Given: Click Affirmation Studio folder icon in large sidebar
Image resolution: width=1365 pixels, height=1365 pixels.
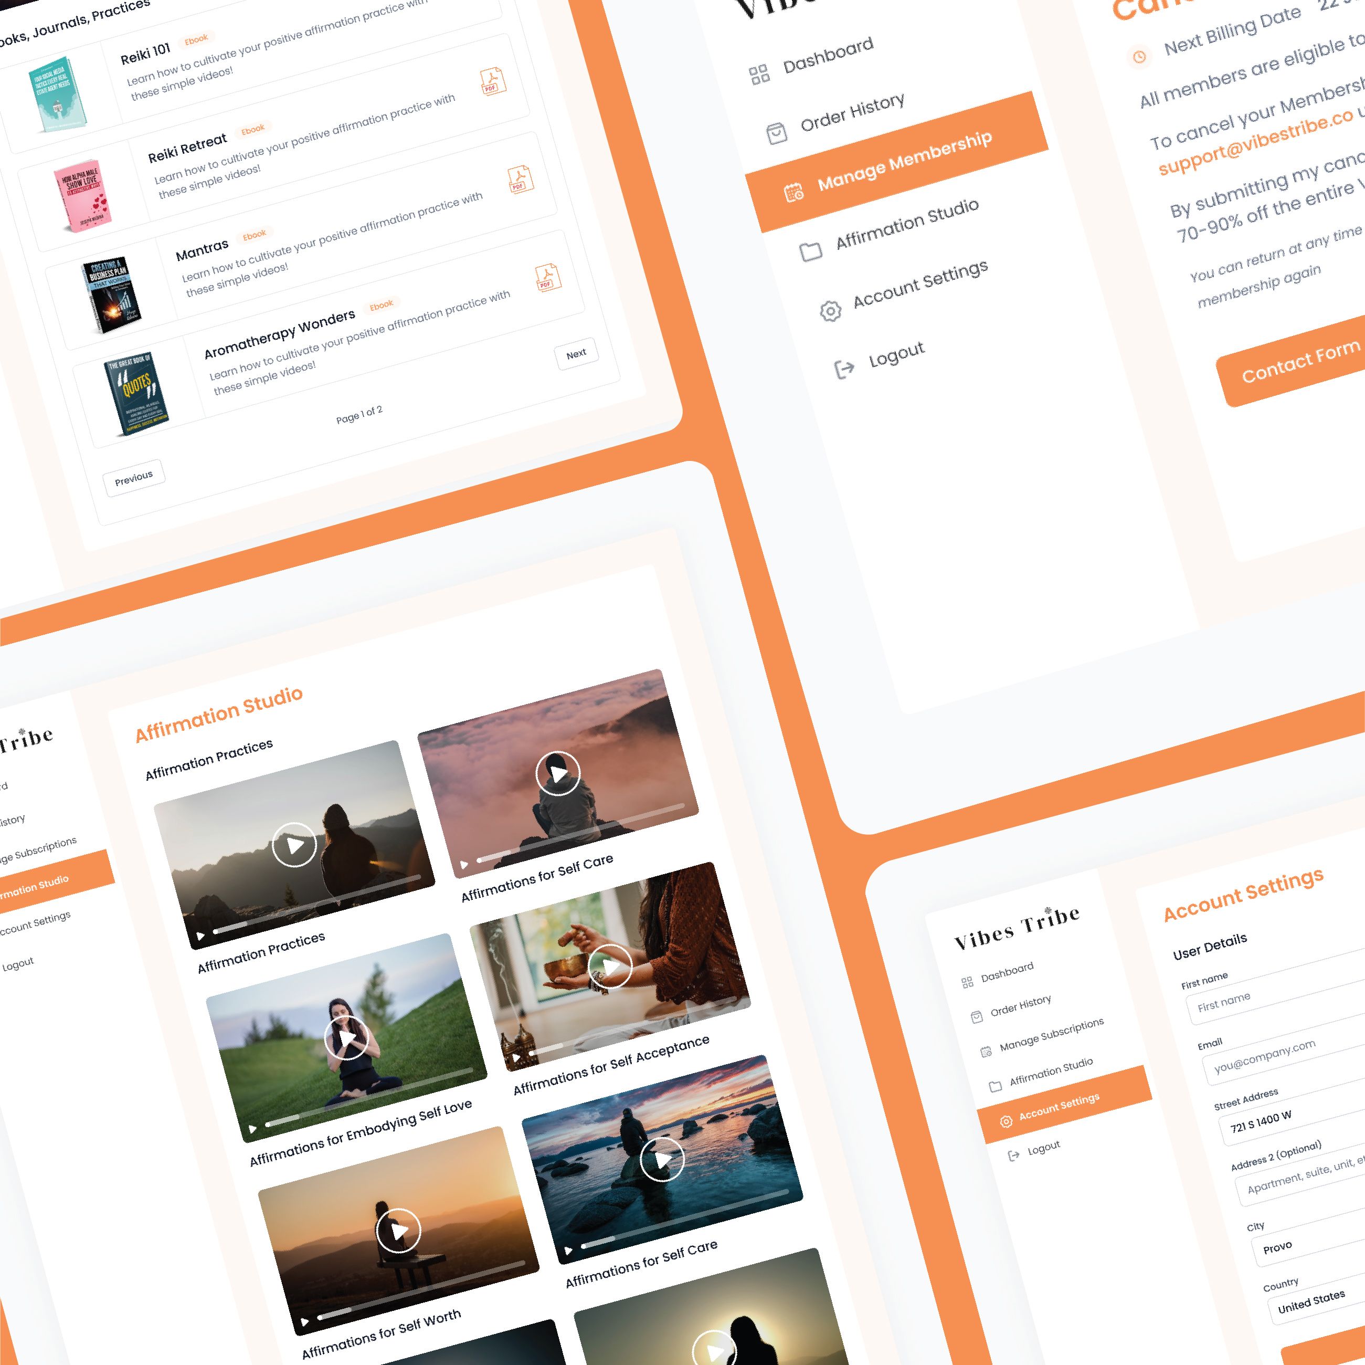Looking at the screenshot, I should [x=810, y=251].
